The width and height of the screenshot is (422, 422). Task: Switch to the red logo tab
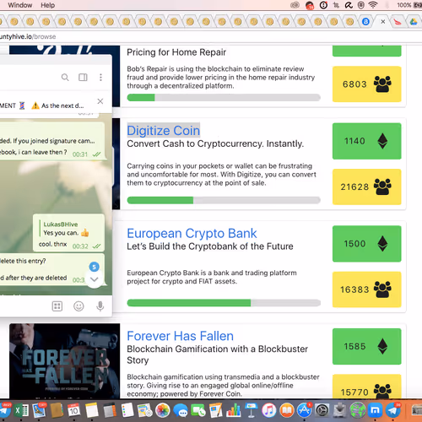[398, 21]
